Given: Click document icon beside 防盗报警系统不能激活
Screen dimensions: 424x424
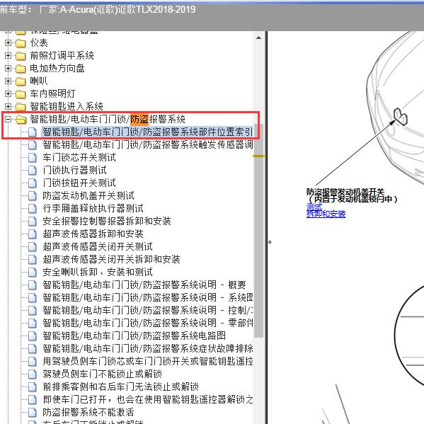Looking at the screenshot, I should [x=32, y=413].
